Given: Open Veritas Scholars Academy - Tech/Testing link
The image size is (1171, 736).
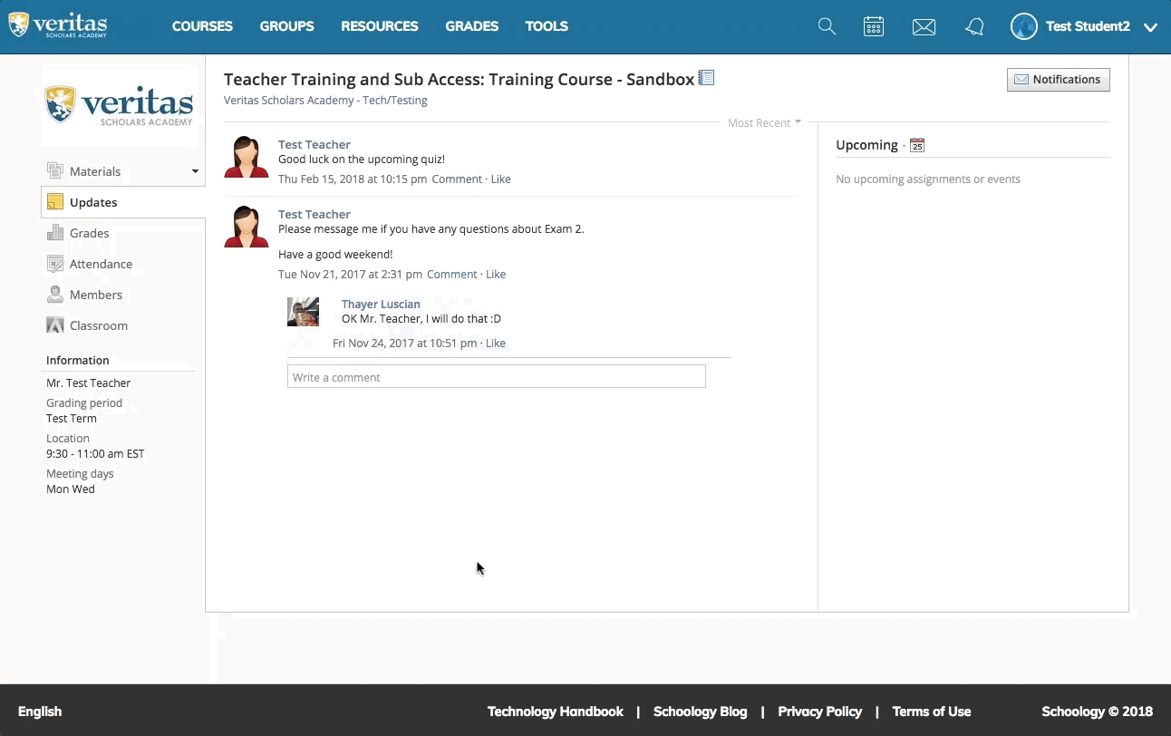Looking at the screenshot, I should 325,101.
